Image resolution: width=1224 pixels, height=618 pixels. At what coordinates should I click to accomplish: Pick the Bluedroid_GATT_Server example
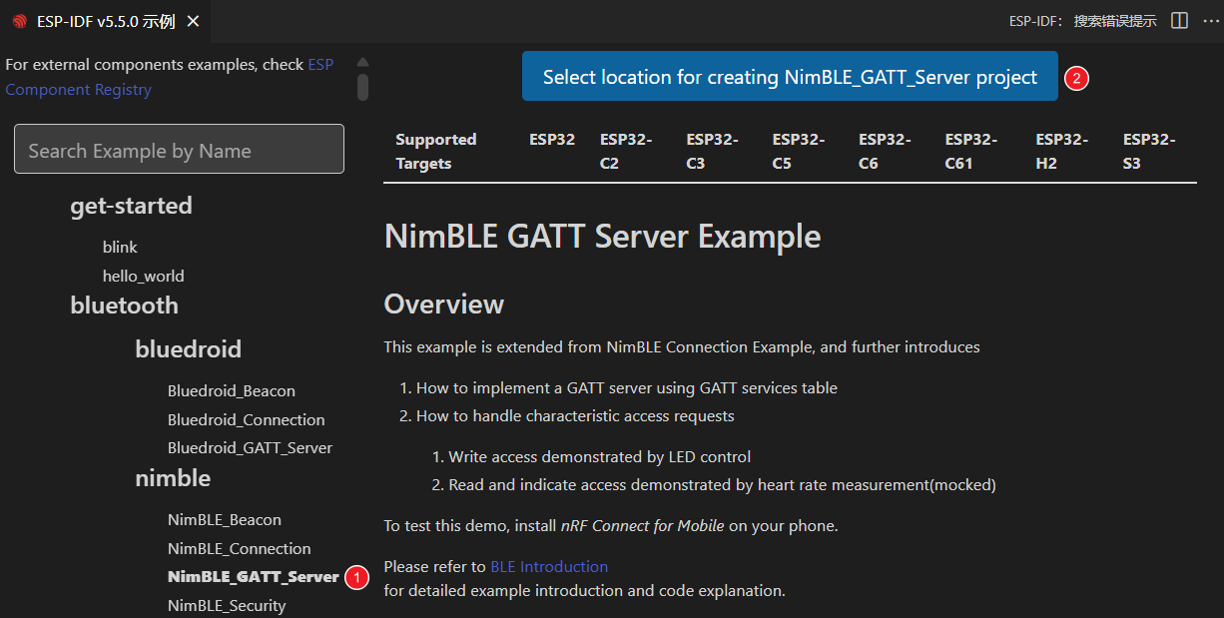(250, 447)
